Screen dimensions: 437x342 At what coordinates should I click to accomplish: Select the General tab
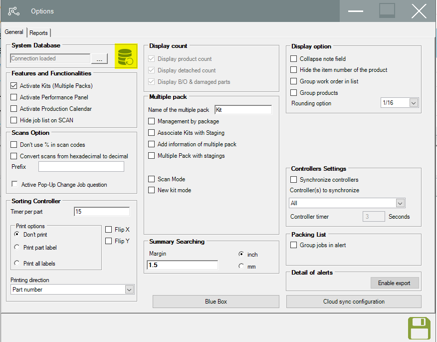tap(14, 32)
